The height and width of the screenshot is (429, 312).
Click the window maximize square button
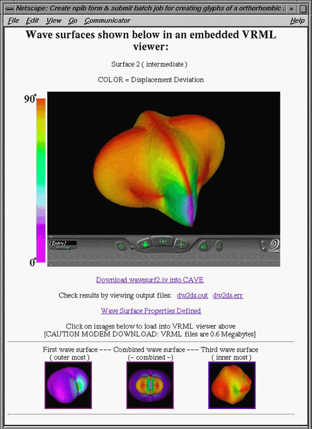(x=302, y=9)
